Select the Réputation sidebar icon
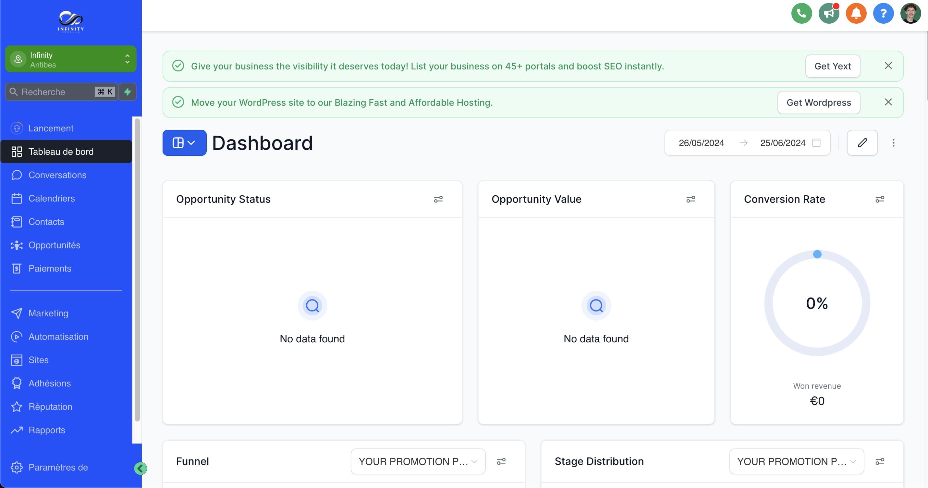The image size is (928, 488). [x=17, y=406]
